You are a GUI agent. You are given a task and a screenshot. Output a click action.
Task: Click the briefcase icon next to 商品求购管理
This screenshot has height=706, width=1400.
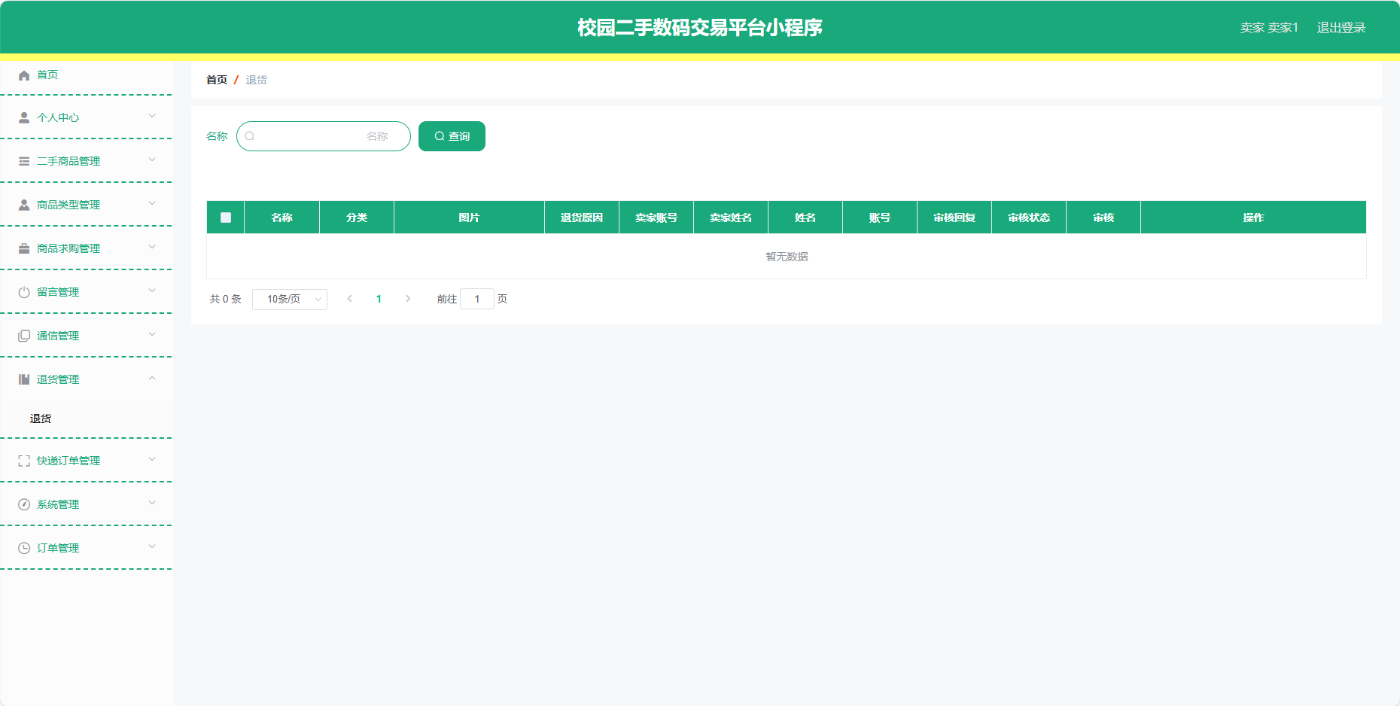(x=24, y=248)
